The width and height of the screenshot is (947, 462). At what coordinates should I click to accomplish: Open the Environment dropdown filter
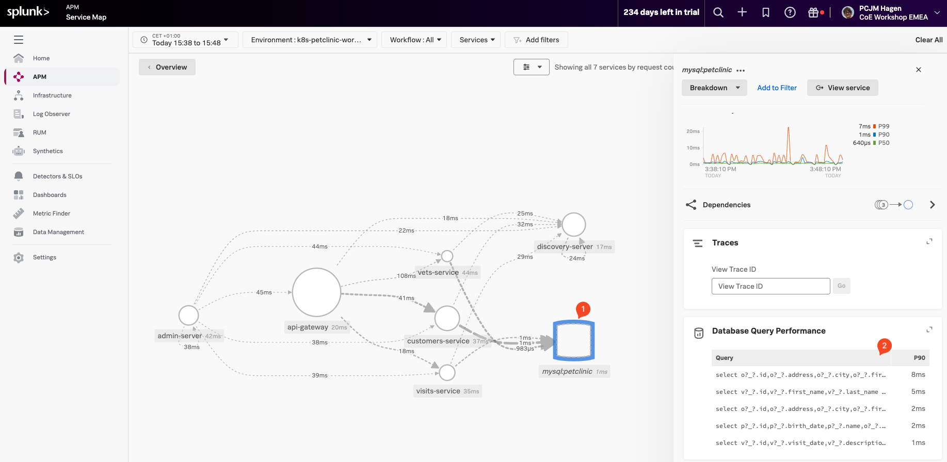point(311,40)
